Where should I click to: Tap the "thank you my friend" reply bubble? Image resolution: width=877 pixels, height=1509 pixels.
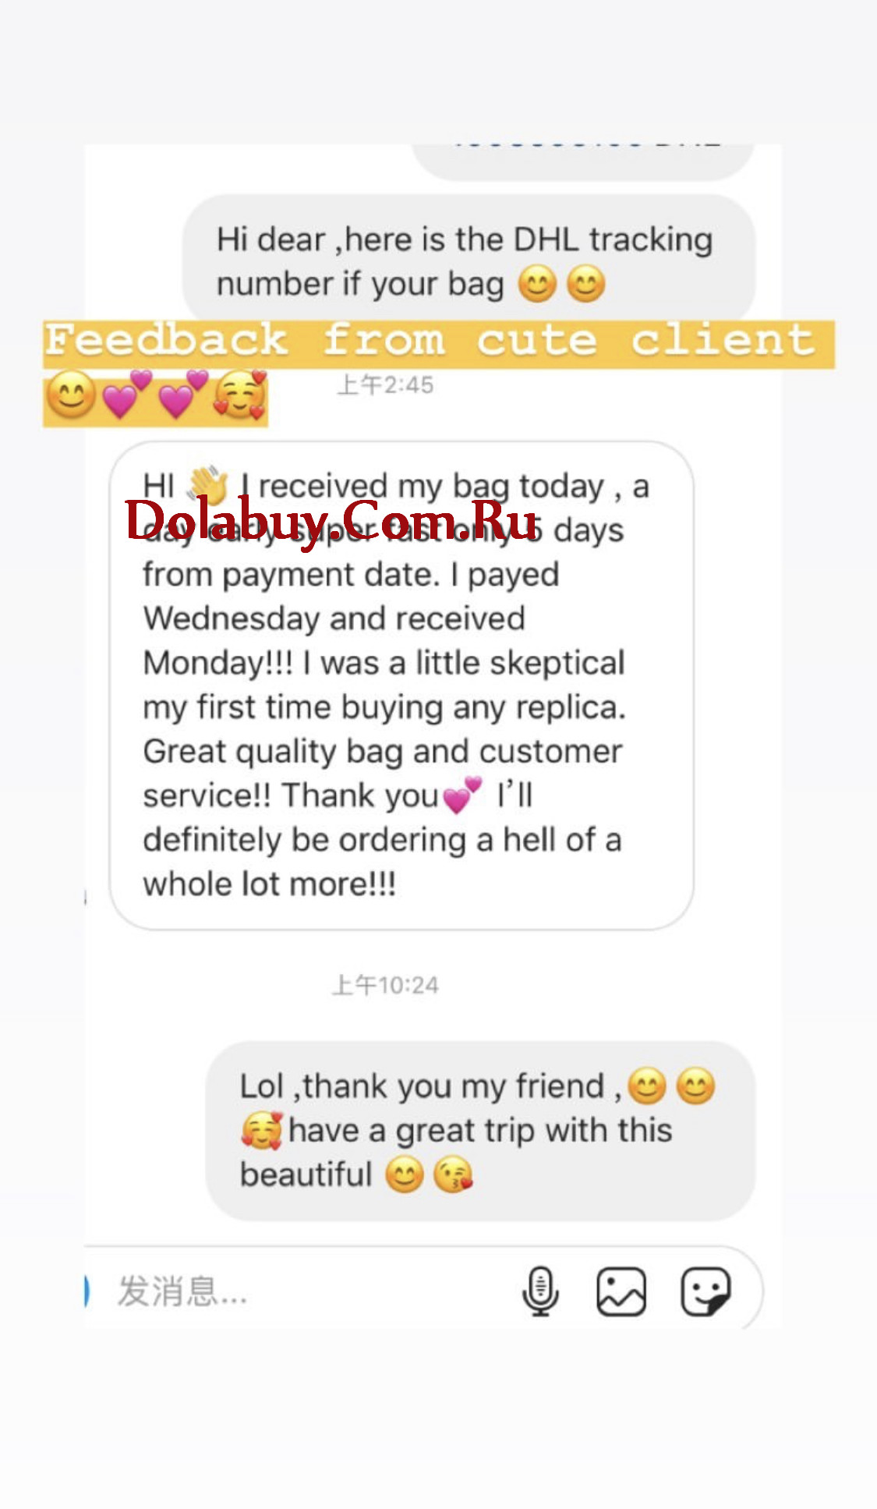point(480,1131)
